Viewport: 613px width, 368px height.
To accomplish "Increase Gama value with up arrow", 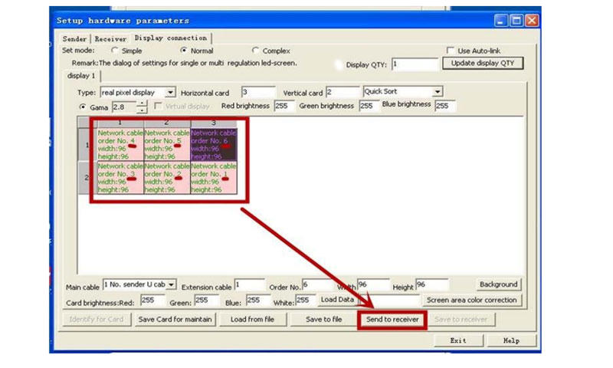I will point(142,103).
